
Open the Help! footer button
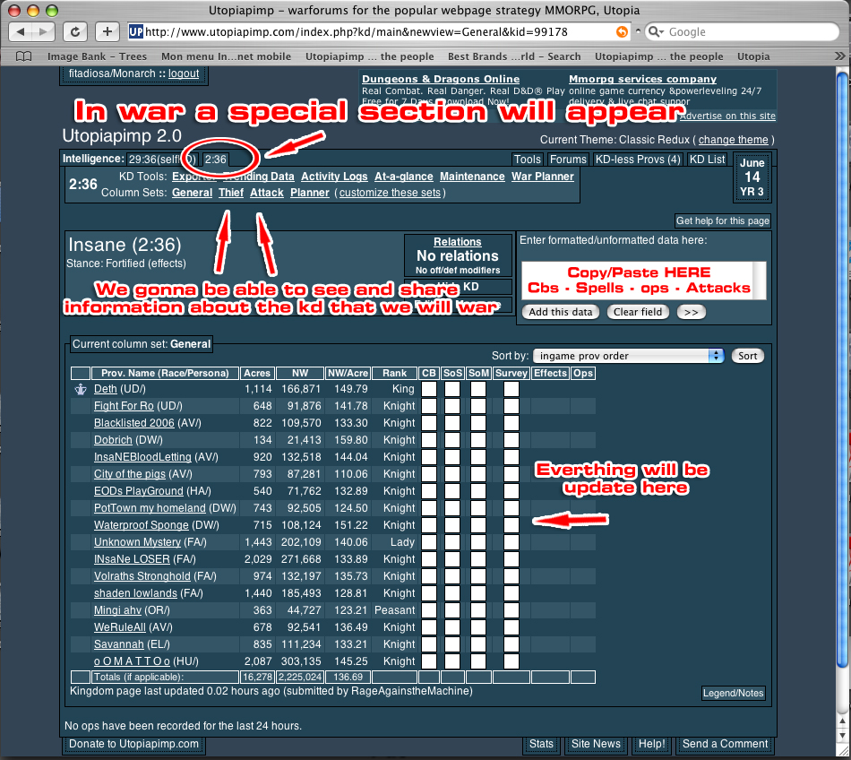tap(651, 744)
